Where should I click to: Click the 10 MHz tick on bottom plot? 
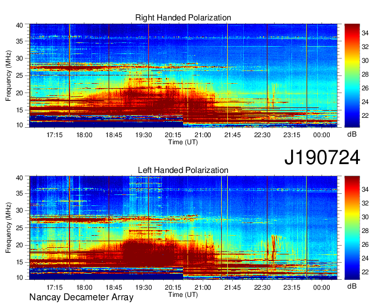19,278
